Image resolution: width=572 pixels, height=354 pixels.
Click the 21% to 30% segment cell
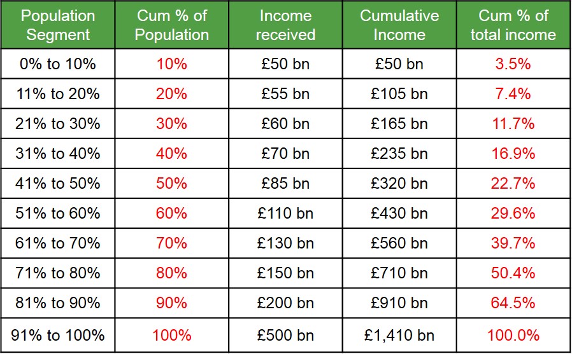click(x=58, y=124)
